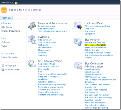Open Search settings link
The height and width of the screenshot is (110, 121).
point(92,69)
